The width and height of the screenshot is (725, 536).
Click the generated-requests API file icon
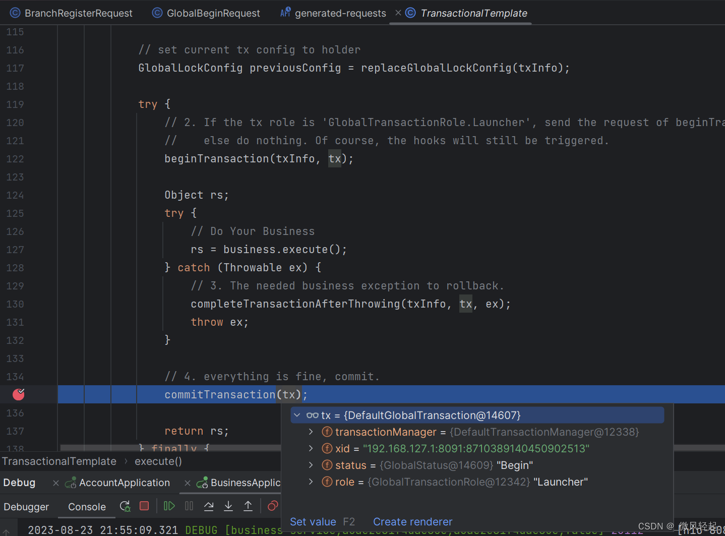pos(285,12)
